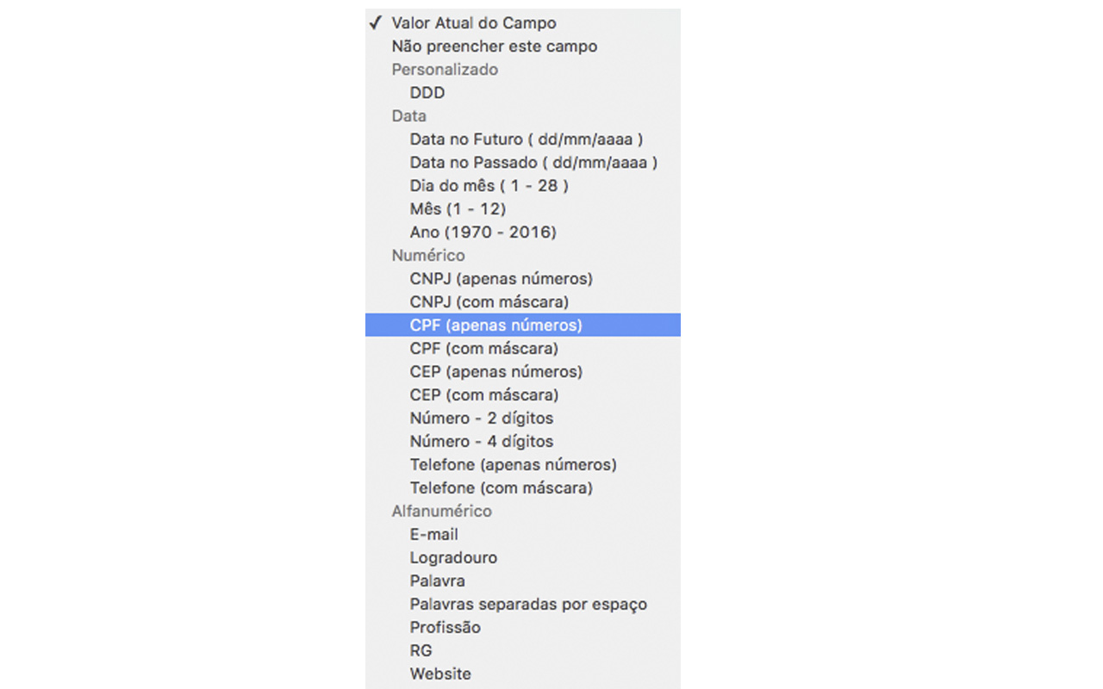
Task: Select the checked Valor Atual do Campo option
Action: pyautogui.click(x=473, y=23)
